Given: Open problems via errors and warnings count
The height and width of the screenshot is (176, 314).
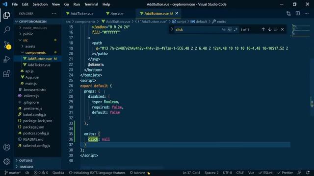Looking at the screenshot, I should point(41,173).
